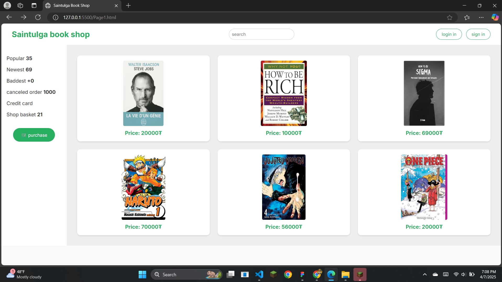The width and height of the screenshot is (502, 282).
Task: Open the clock showing 7:08 PM
Action: point(488,274)
